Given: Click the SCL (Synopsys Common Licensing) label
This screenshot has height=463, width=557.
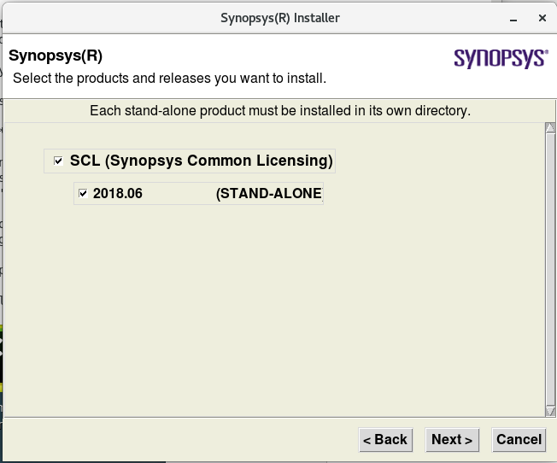Looking at the screenshot, I should pyautogui.click(x=201, y=161).
